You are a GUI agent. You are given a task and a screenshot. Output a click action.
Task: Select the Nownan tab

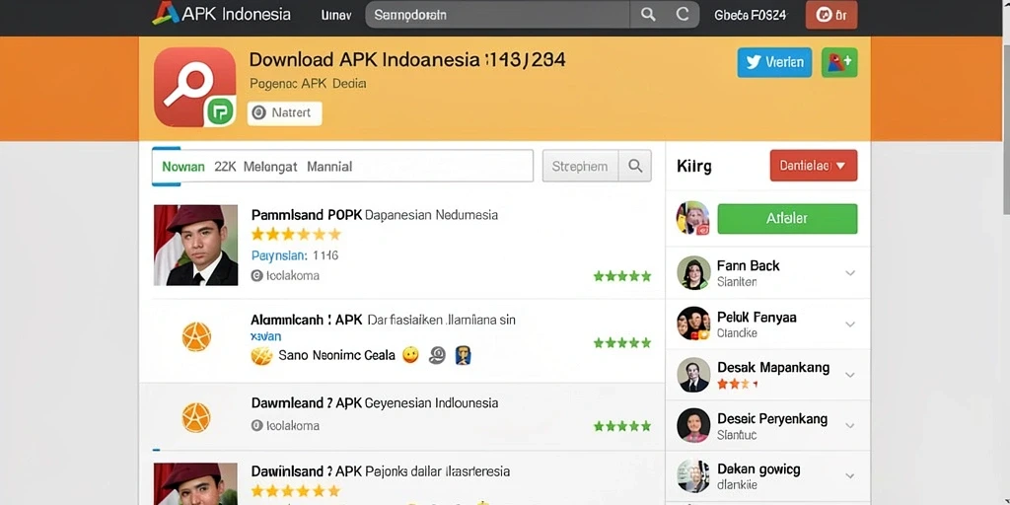(182, 167)
